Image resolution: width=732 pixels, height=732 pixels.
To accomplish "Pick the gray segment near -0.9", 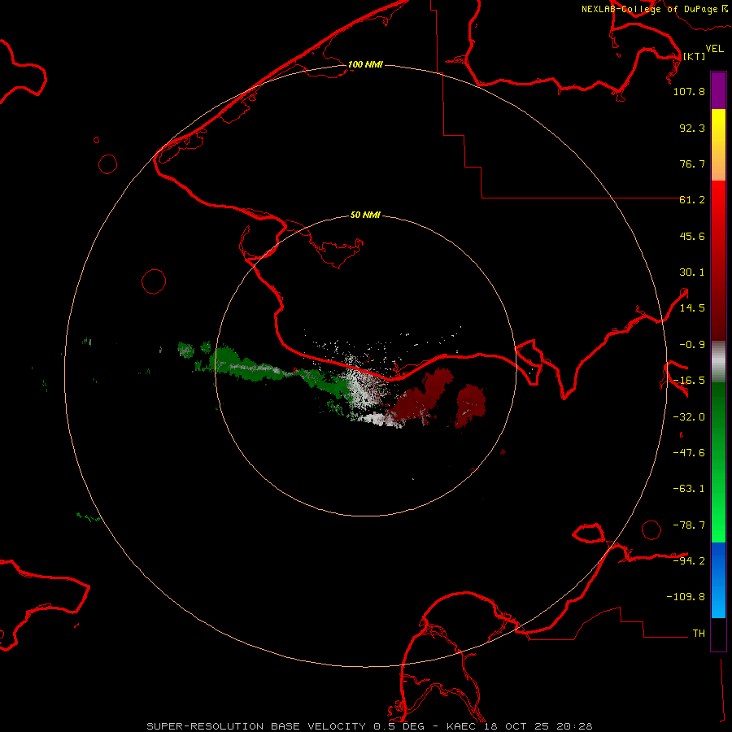I will pos(718,362).
